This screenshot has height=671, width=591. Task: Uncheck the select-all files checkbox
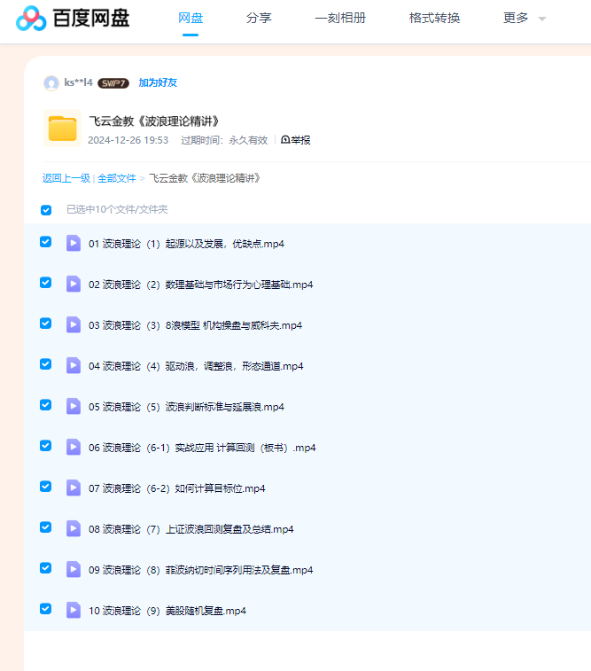point(46,210)
